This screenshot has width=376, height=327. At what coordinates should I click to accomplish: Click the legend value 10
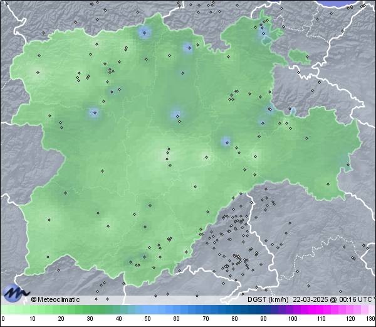[x=33, y=319]
